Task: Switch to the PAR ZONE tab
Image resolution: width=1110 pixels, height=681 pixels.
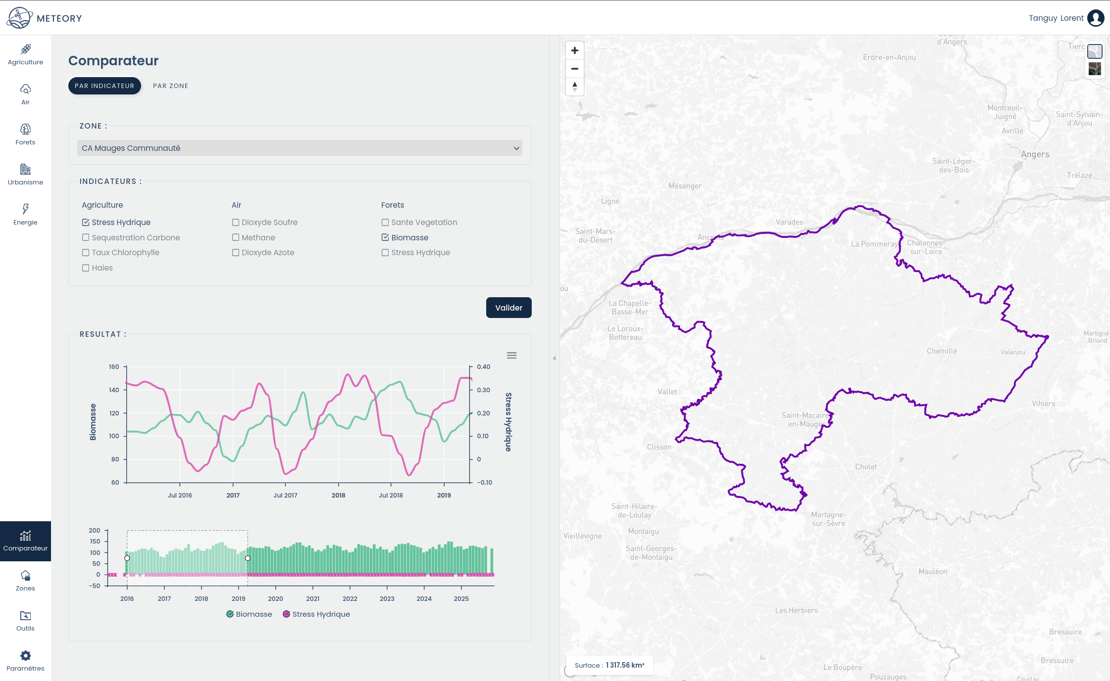Action: coord(170,86)
